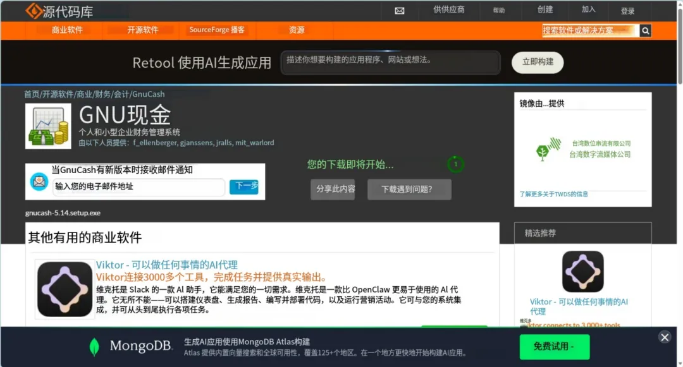Click the MongoDB wordmark in banner
Image resolution: width=683 pixels, height=367 pixels.
point(140,346)
